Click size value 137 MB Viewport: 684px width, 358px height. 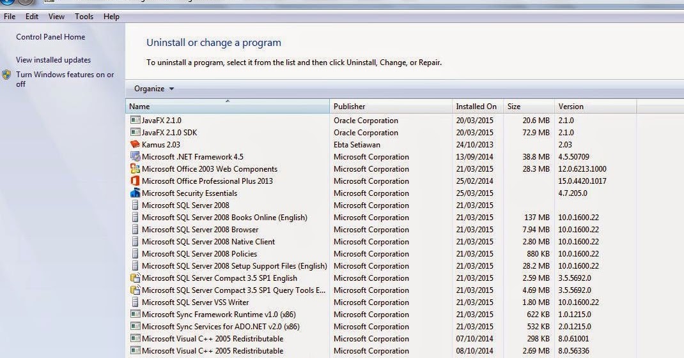(536, 218)
